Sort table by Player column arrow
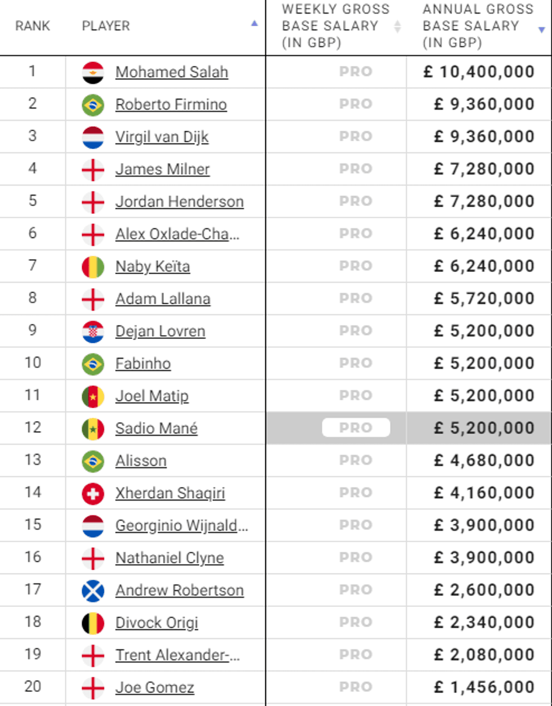Screen dimensions: 552x706 [x=255, y=24]
